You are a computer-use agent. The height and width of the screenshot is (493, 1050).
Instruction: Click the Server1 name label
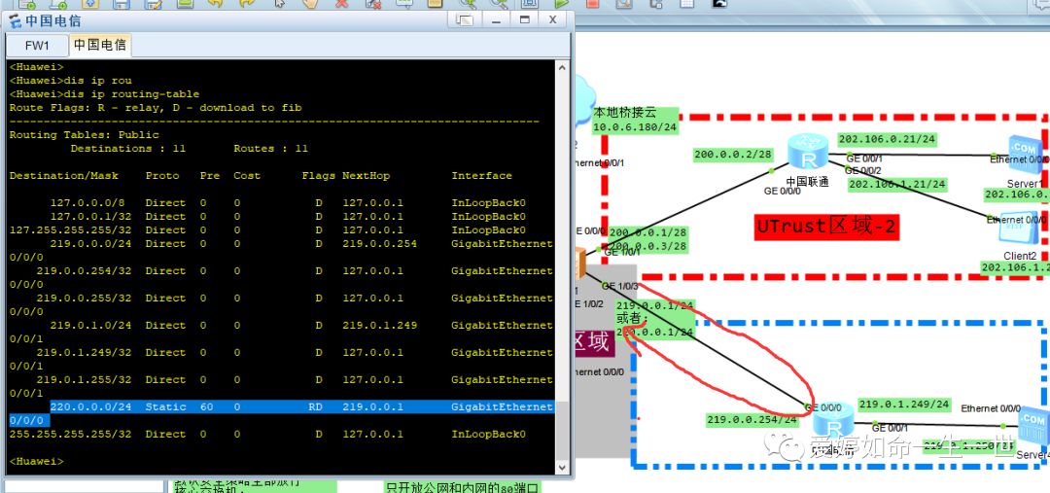point(1025,183)
